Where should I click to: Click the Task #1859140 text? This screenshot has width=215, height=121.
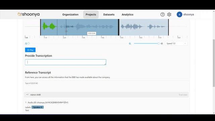[x=31, y=83]
